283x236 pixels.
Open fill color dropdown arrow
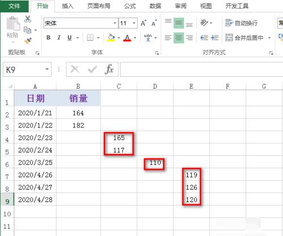(119, 38)
